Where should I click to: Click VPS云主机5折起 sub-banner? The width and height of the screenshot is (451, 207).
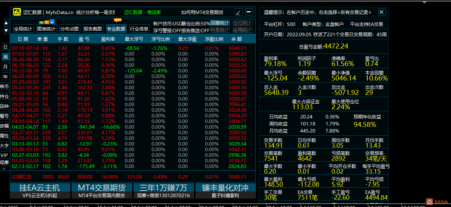39,195
